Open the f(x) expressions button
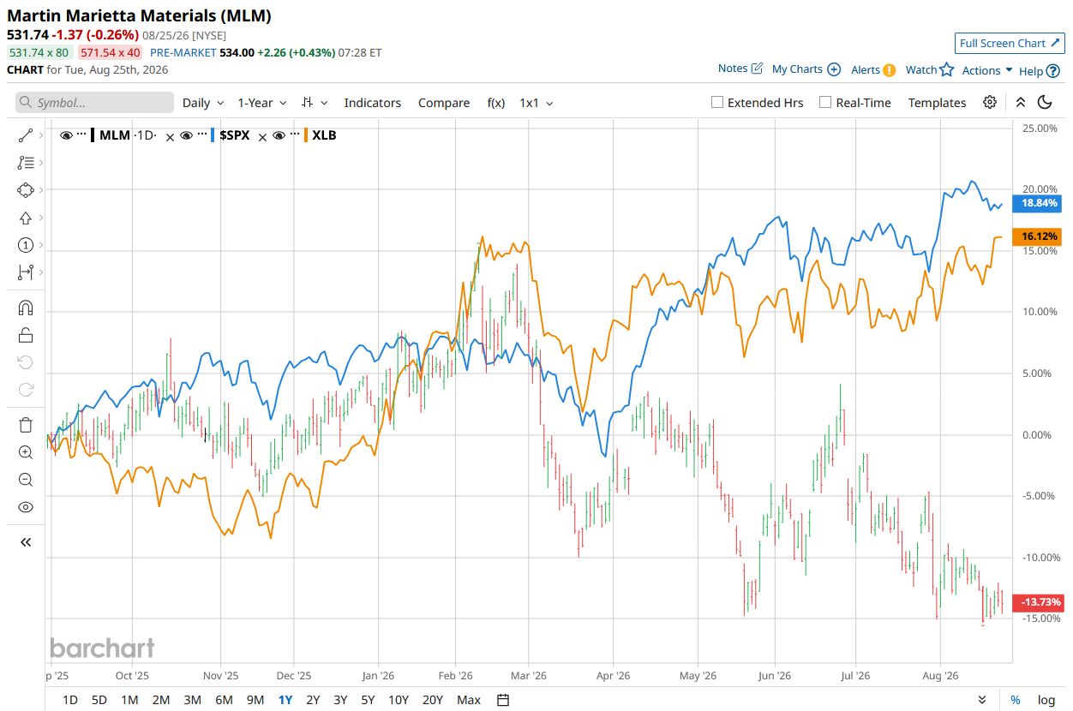1073x711 pixels. pos(496,102)
